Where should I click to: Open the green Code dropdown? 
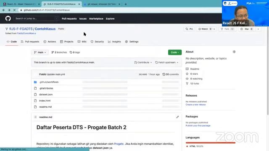pos(175,52)
